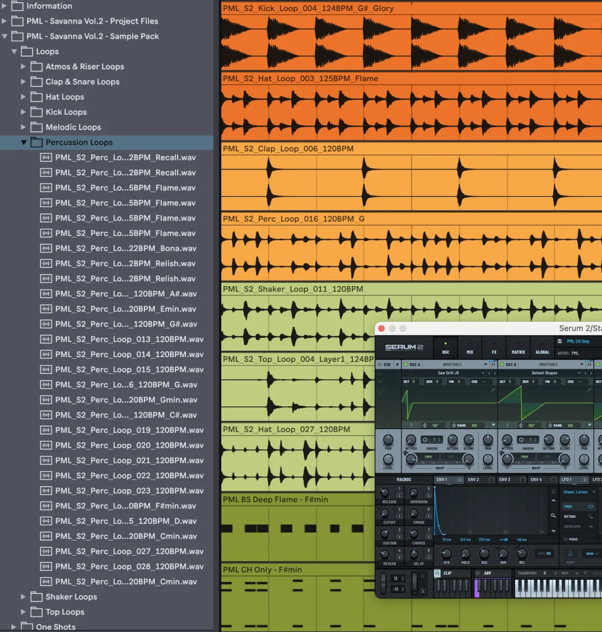Select the ENV 3 tab
This screenshot has width=602, height=632.
click(512, 480)
